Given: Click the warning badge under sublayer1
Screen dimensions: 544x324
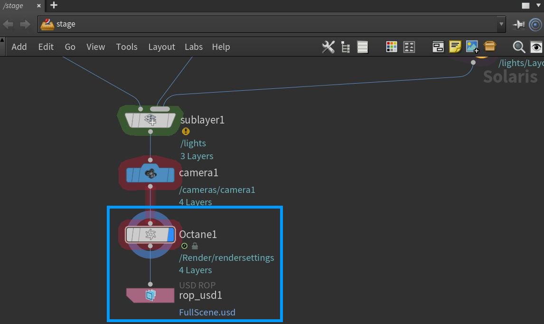Looking at the screenshot, I should [x=186, y=131].
